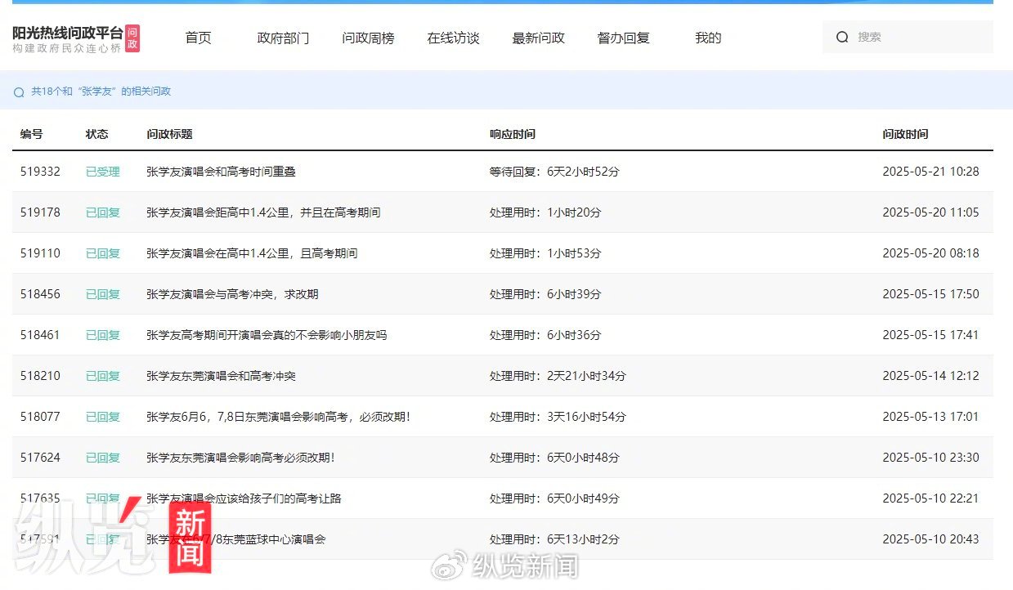Click the 已回复 status of row 519178

pyautogui.click(x=103, y=212)
